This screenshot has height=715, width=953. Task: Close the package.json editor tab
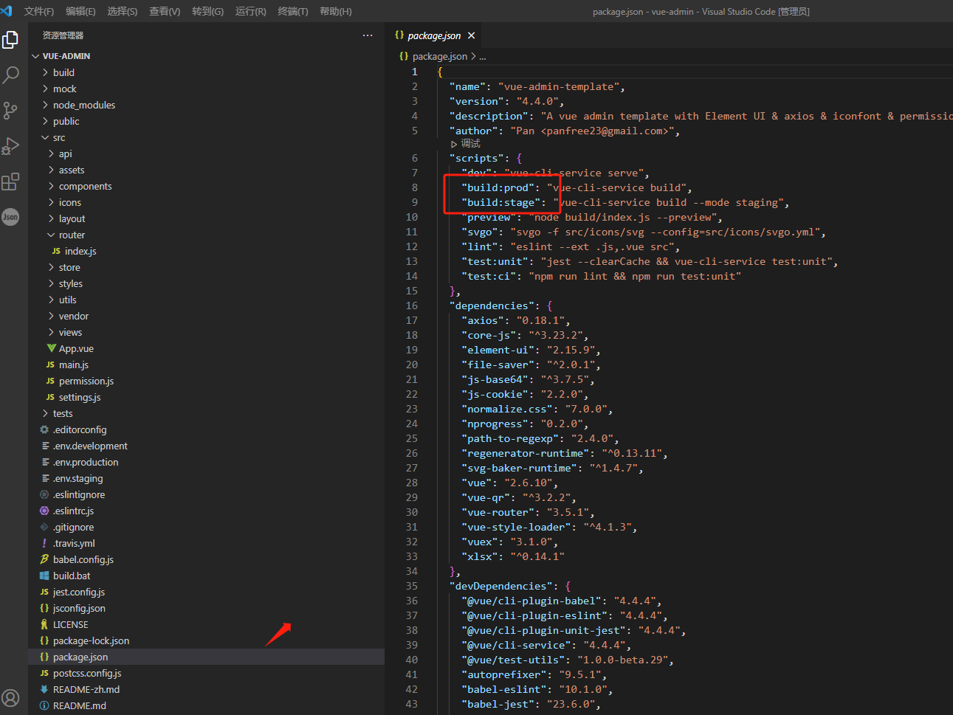[471, 35]
